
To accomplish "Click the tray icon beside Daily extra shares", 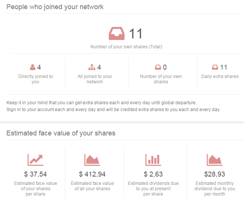I will click(x=215, y=67).
